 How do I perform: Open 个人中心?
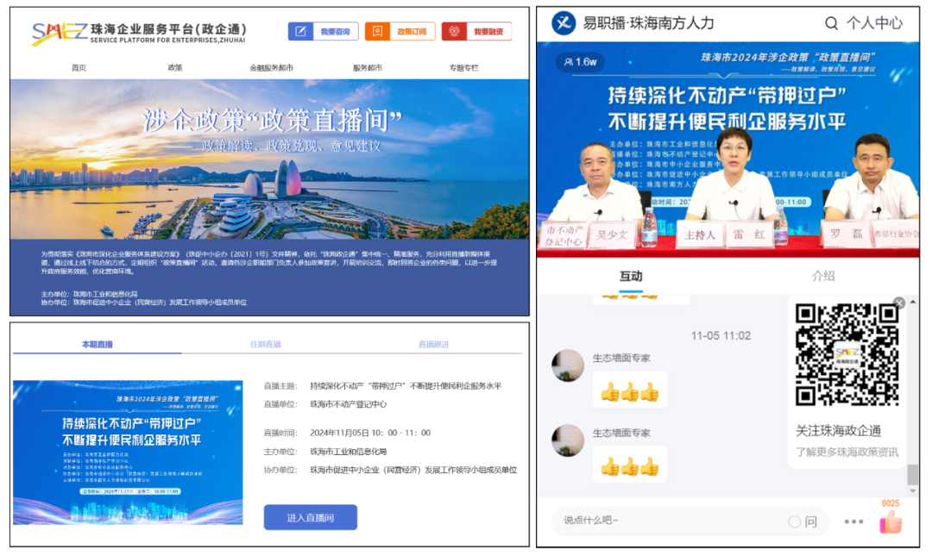(x=874, y=23)
